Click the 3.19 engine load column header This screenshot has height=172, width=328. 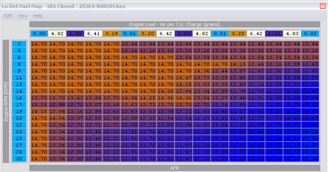point(112,34)
